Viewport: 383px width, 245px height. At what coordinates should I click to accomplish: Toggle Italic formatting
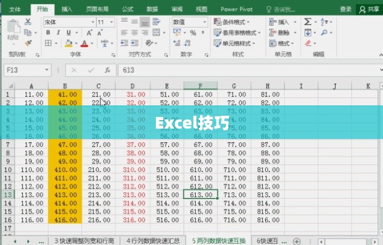click(58, 32)
